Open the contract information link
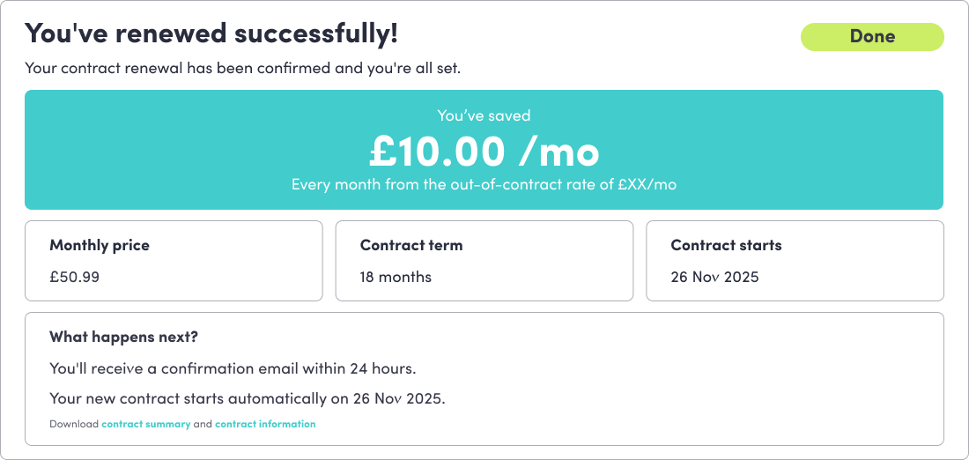Image resolution: width=969 pixels, height=460 pixels. 265,424
